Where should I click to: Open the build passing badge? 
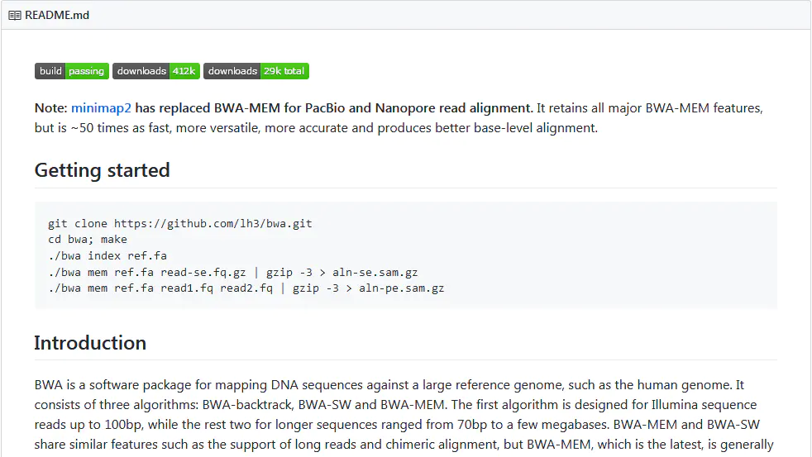(x=72, y=71)
